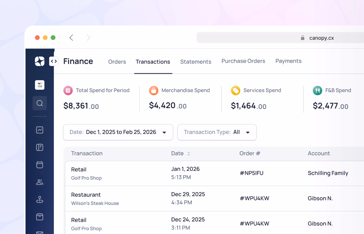
Task: Click the Finance page heading
Action: pyautogui.click(x=78, y=61)
